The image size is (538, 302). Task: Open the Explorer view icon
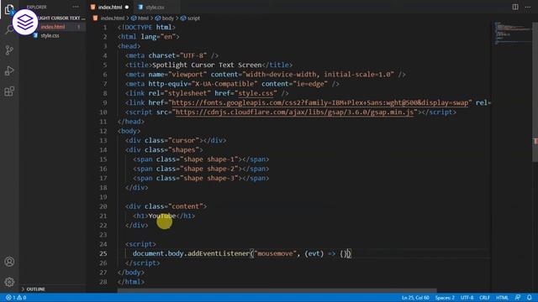tap(9, 9)
